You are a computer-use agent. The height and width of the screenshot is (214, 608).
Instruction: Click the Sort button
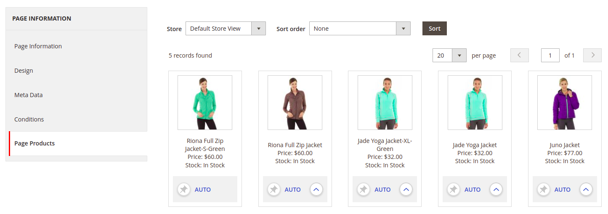tap(435, 29)
